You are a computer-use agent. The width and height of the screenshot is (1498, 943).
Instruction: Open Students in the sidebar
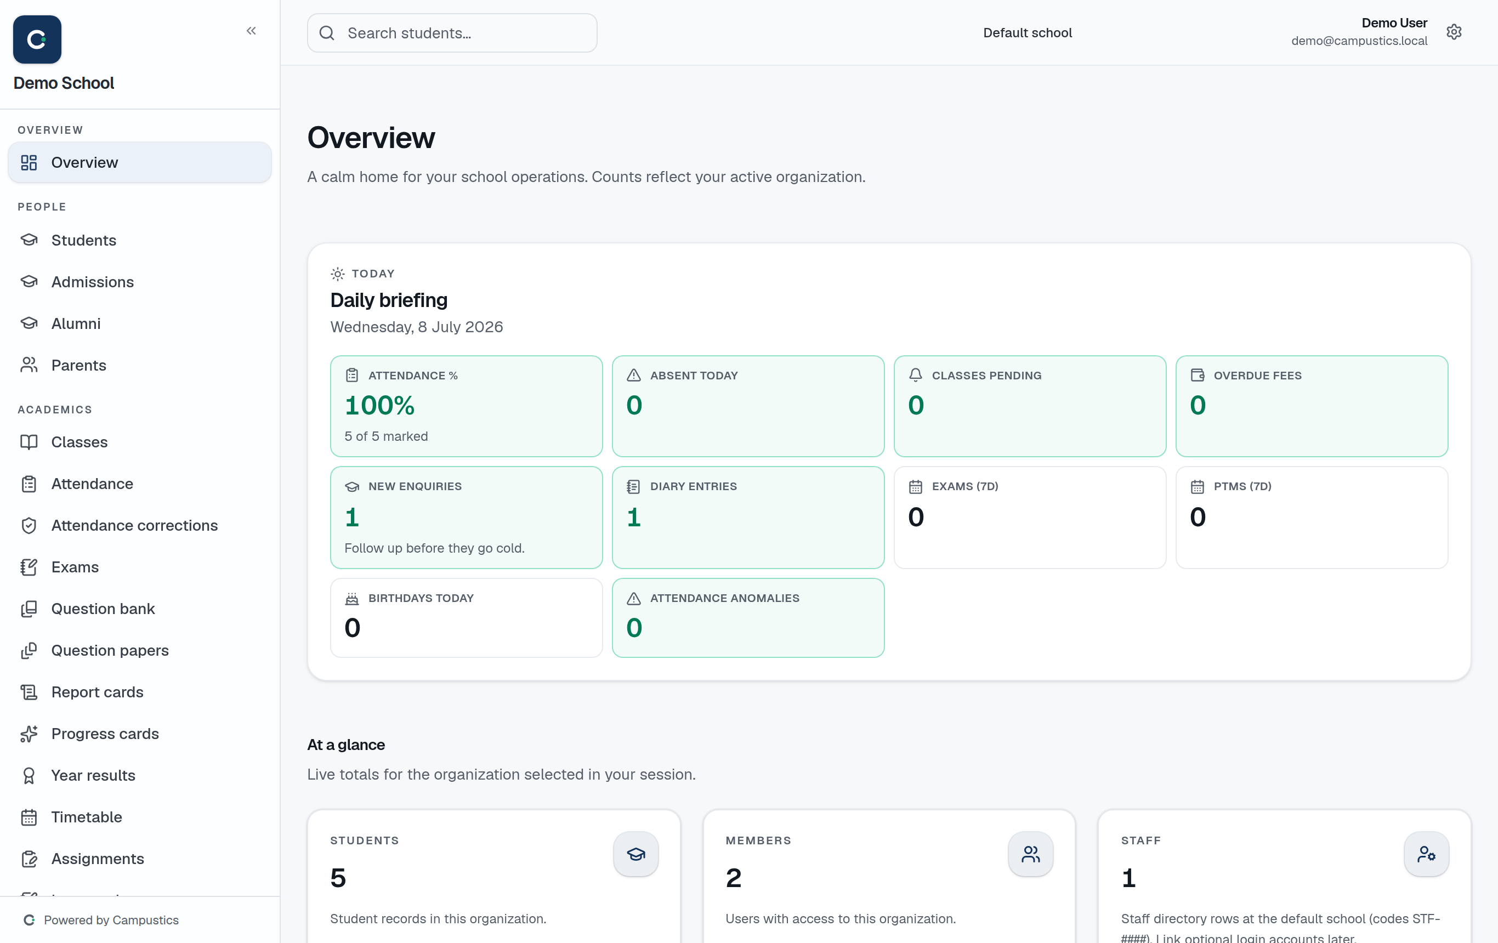[x=139, y=240]
